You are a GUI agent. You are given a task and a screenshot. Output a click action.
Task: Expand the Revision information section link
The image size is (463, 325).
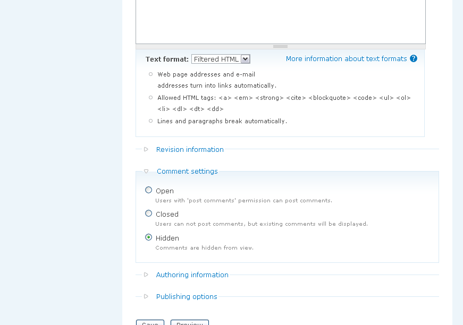tap(190, 150)
